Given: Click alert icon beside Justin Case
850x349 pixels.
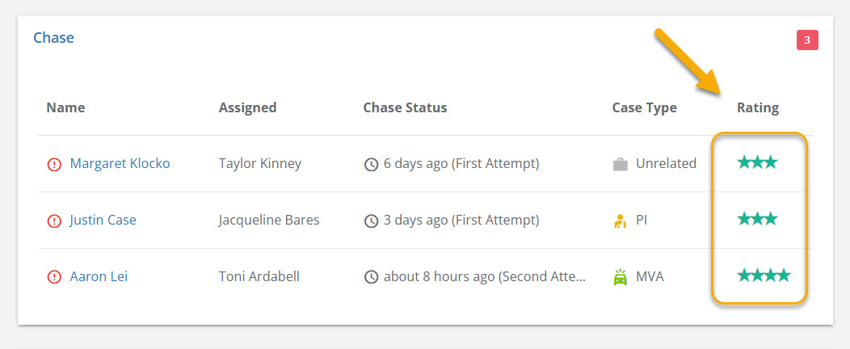Looking at the screenshot, I should 54,221.
